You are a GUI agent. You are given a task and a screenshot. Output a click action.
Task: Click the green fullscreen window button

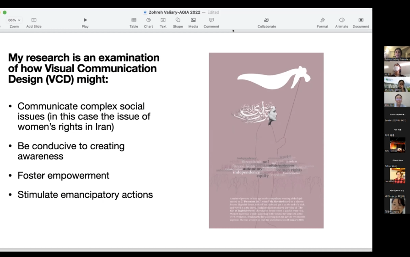5,12
